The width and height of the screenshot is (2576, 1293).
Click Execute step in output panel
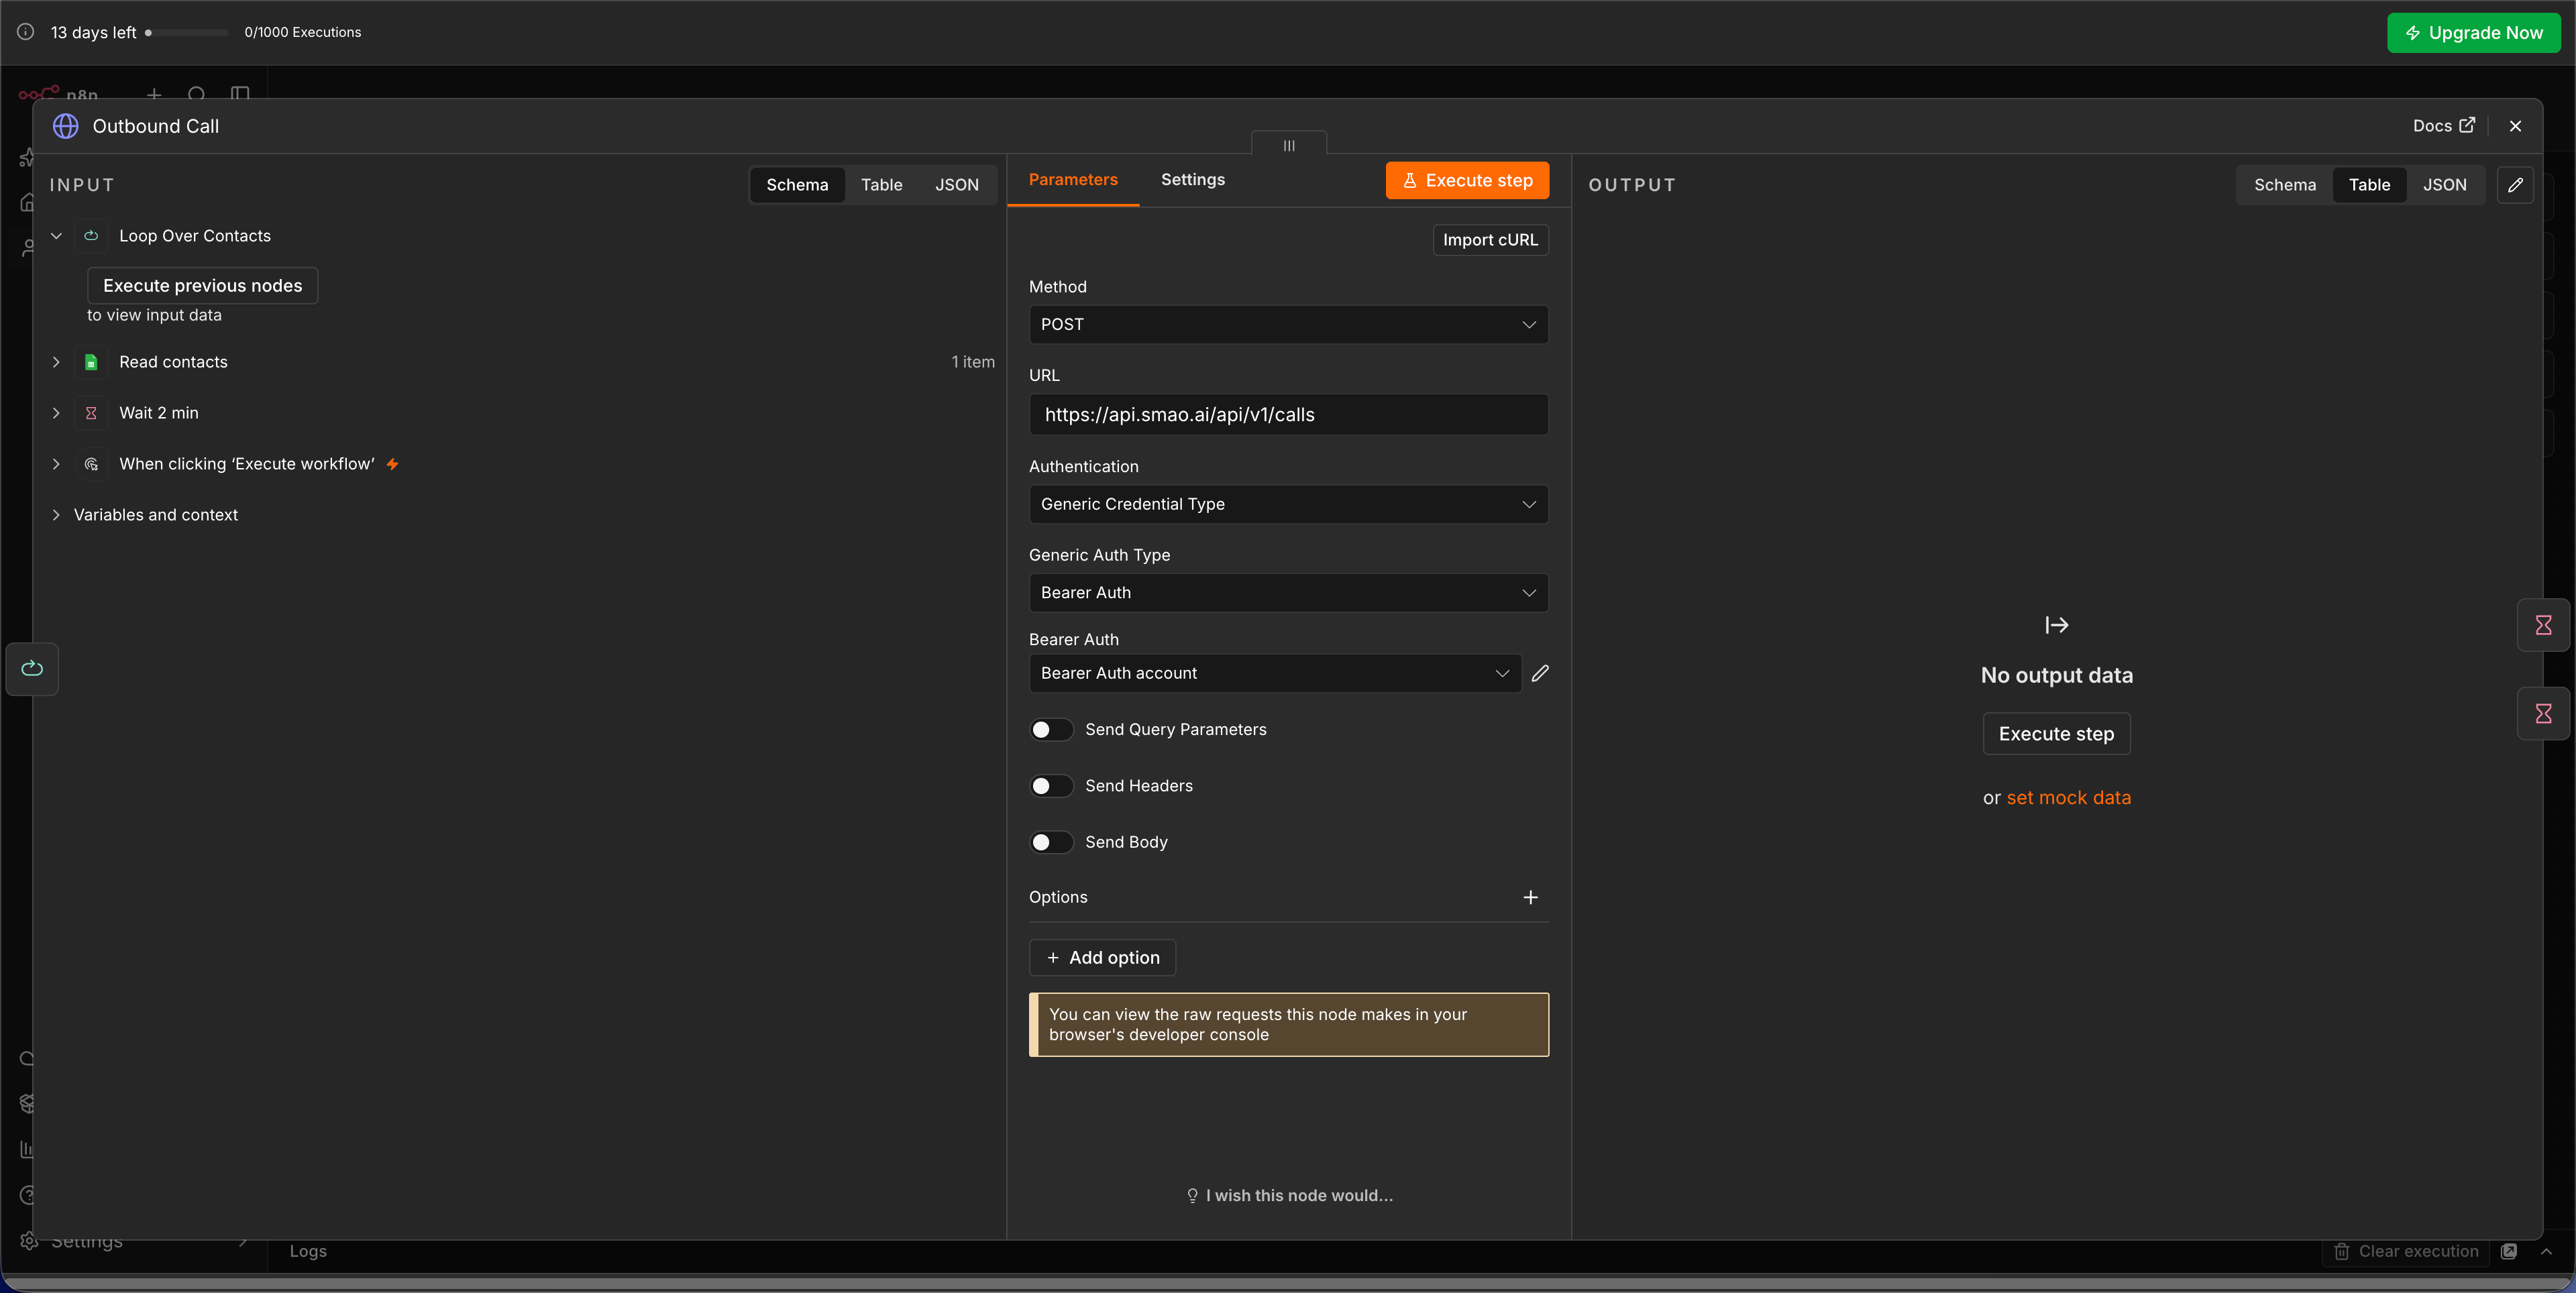(2056, 734)
